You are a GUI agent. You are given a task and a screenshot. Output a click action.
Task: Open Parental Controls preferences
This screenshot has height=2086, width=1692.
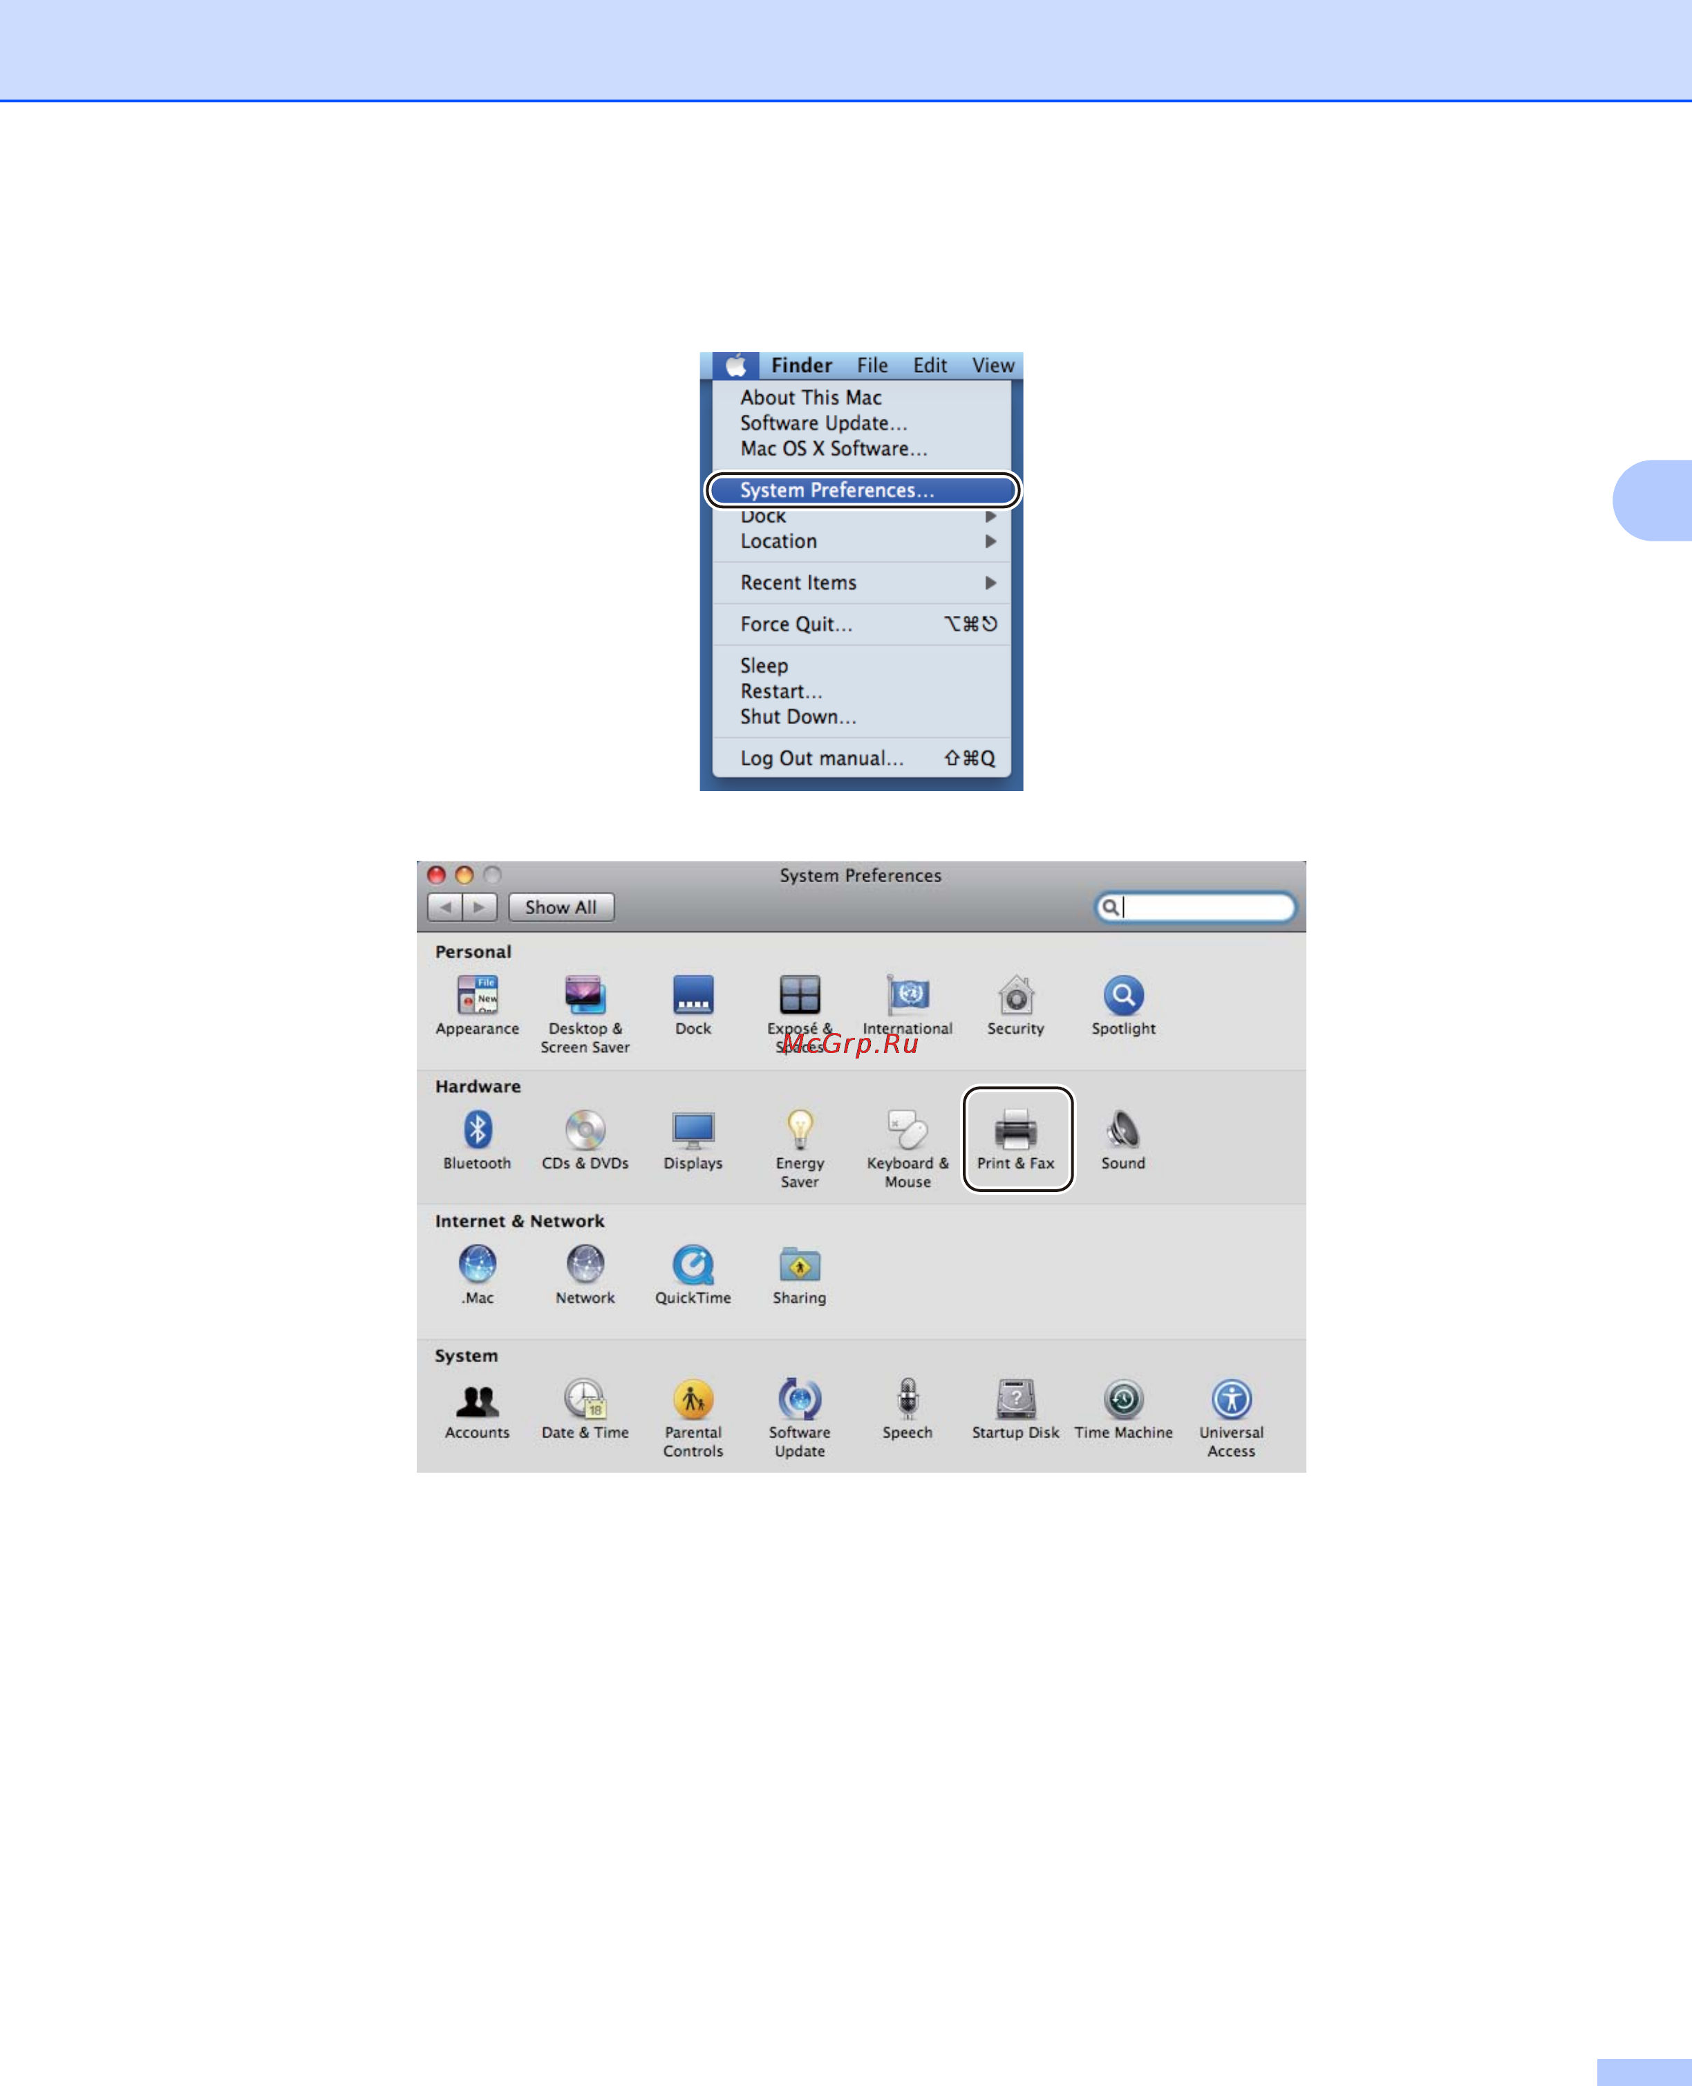[x=693, y=1417]
